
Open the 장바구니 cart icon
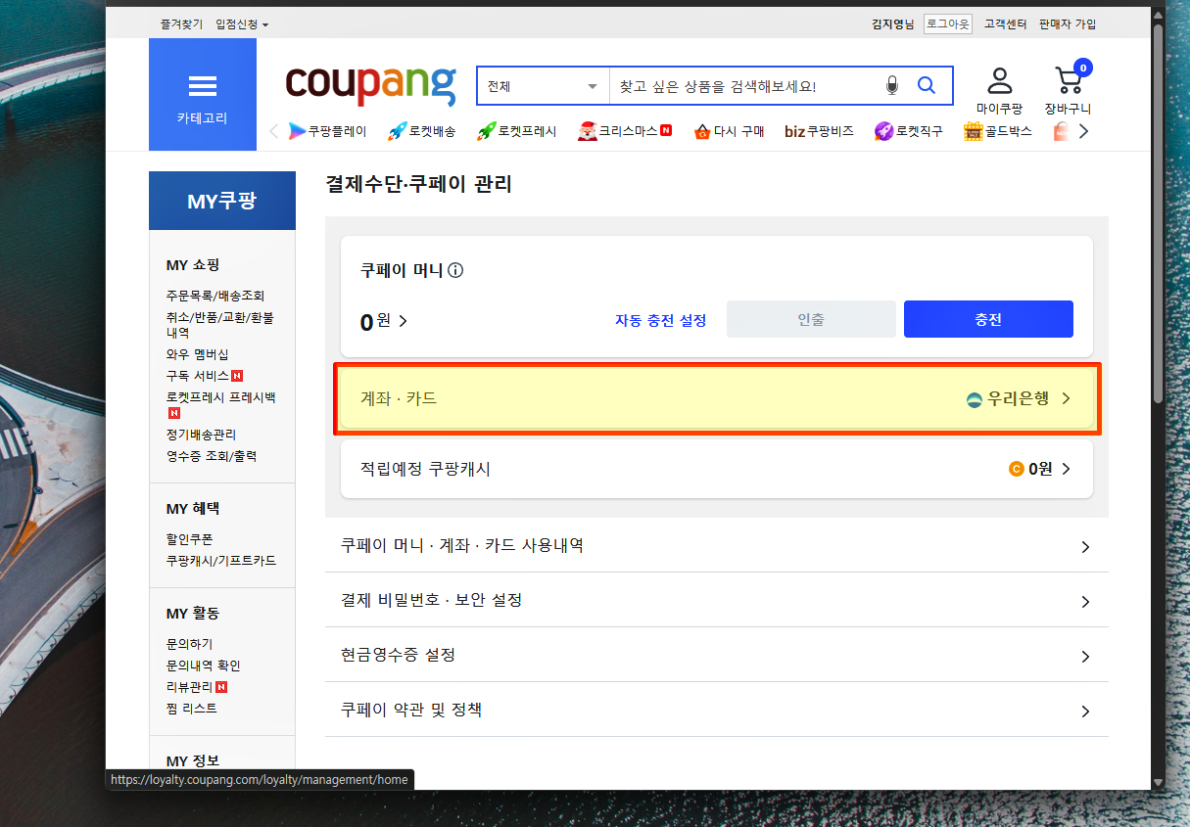(x=1068, y=79)
